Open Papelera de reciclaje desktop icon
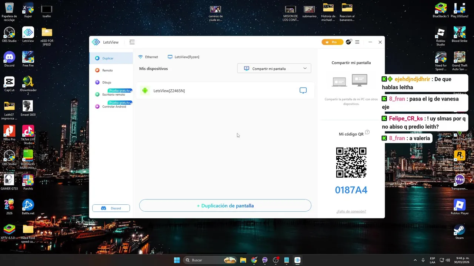Image resolution: width=474 pixels, height=266 pixels. coord(9,12)
